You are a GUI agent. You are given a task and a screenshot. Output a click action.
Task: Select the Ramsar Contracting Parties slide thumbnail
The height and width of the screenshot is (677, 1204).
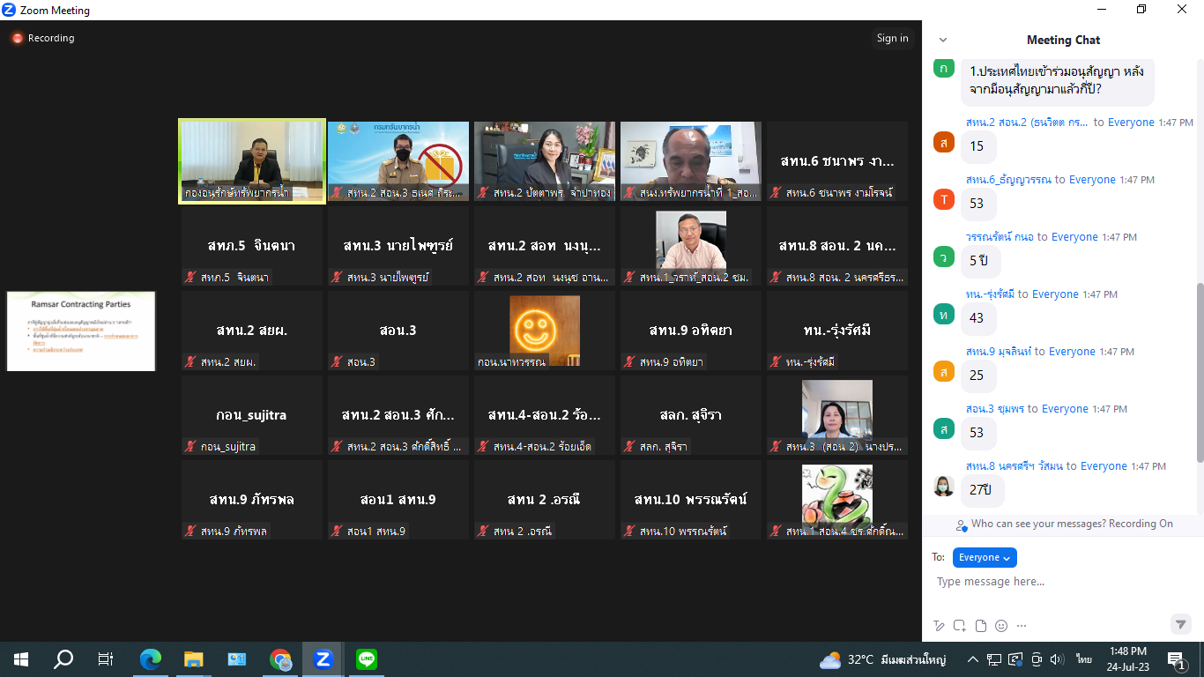pyautogui.click(x=81, y=331)
